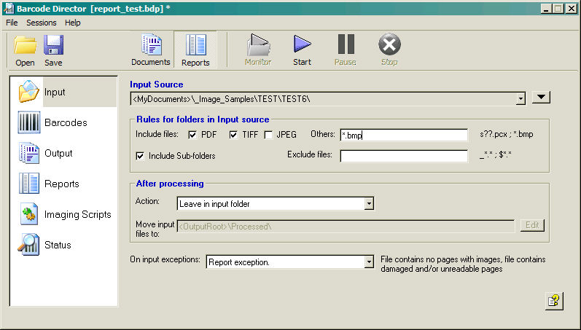581x330 pixels.
Task: Click the Open folder toolbar icon
Action: (x=25, y=50)
